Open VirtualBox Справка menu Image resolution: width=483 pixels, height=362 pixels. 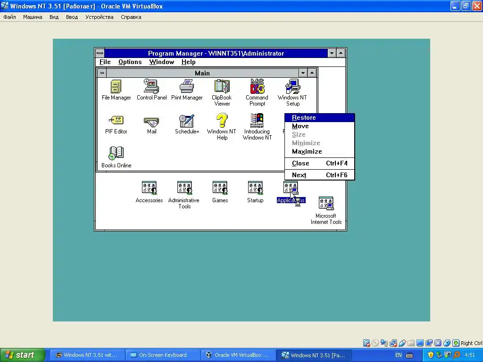[x=131, y=17]
